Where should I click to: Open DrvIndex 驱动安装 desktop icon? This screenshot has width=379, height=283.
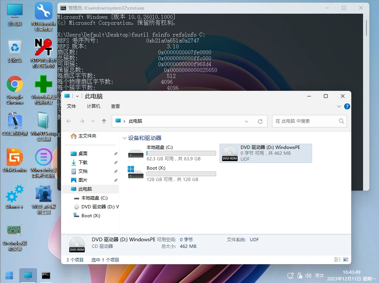tap(15, 238)
